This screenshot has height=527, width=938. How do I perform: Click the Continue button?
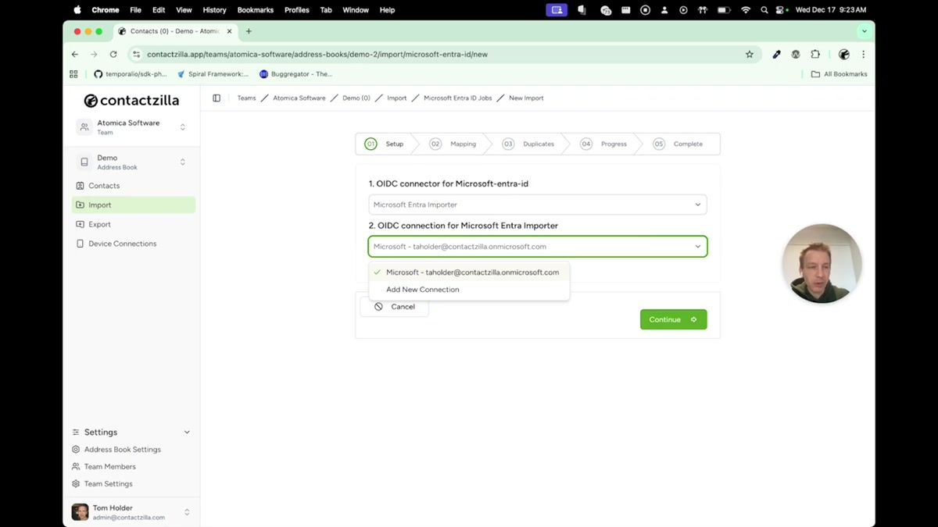pos(672,319)
